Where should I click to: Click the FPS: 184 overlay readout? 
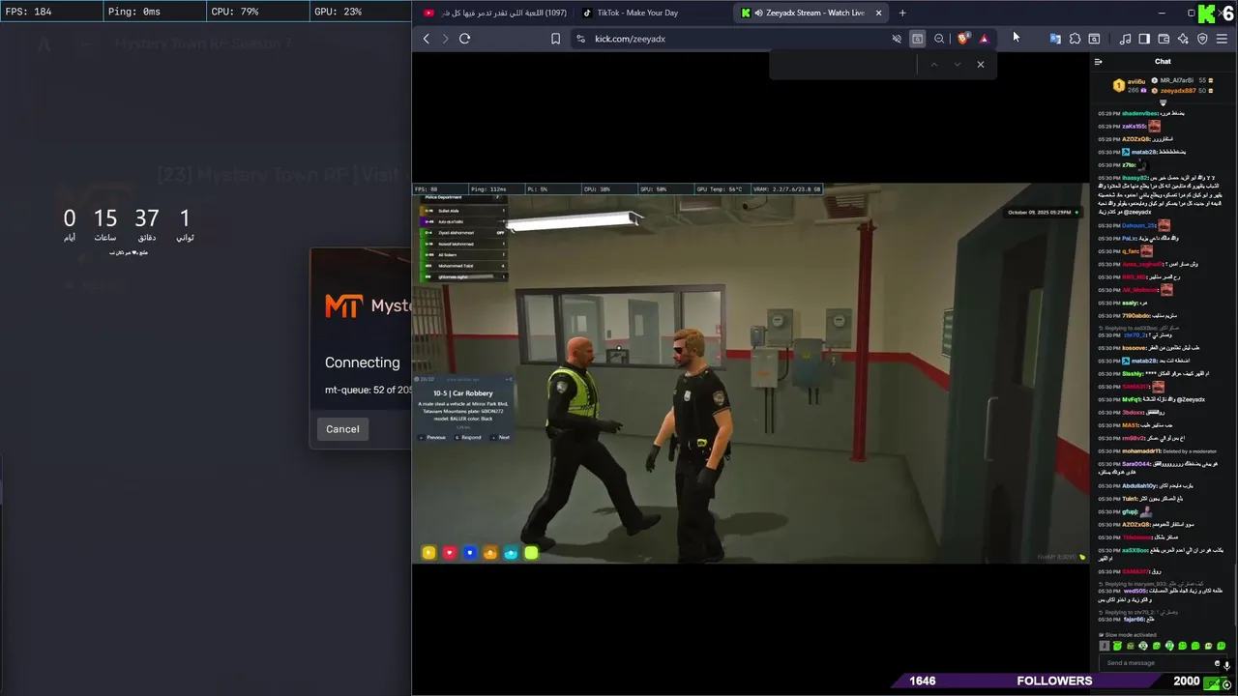[29, 12]
